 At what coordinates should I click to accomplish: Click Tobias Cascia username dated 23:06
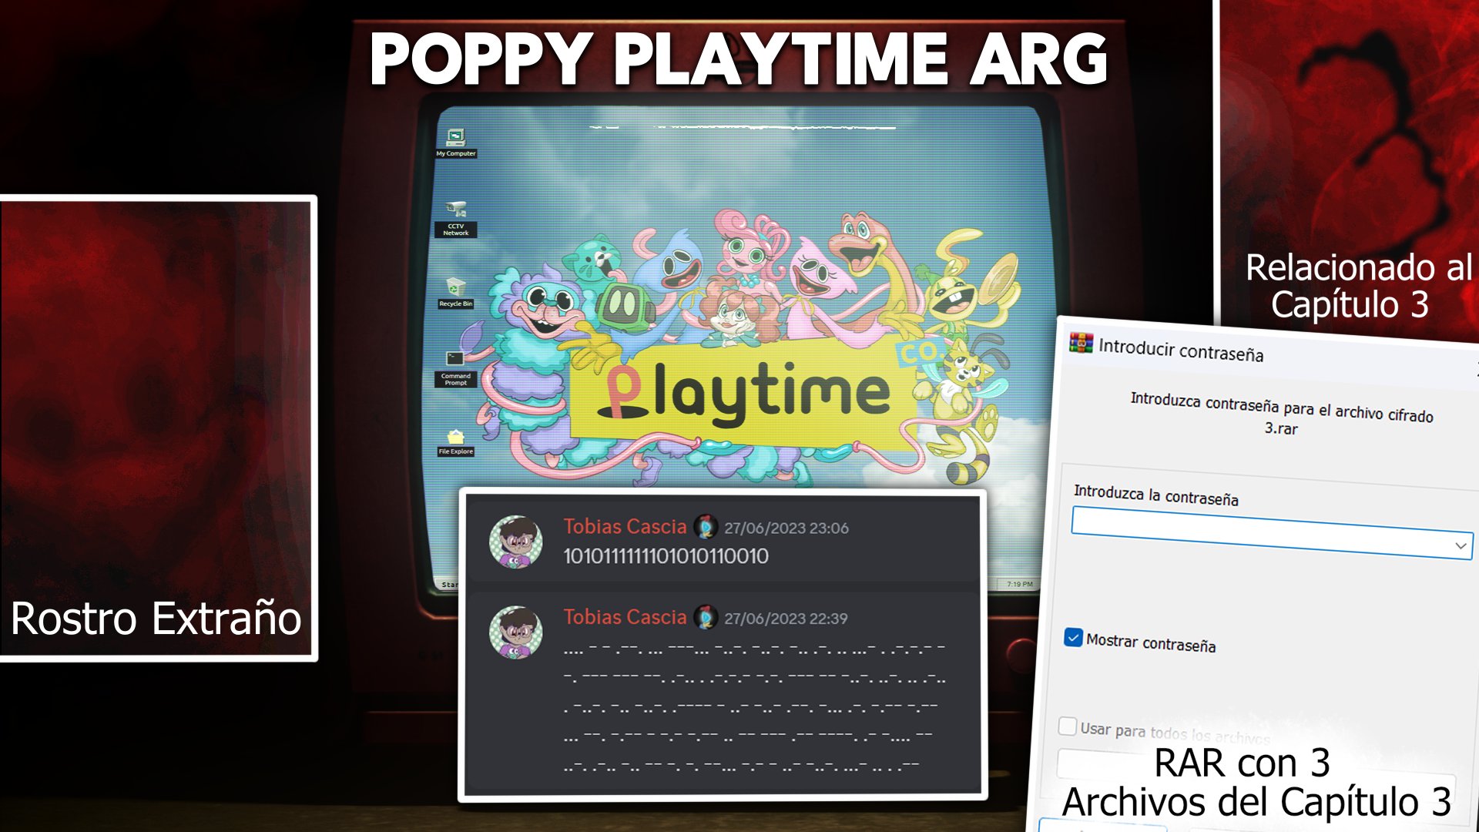[x=625, y=527]
